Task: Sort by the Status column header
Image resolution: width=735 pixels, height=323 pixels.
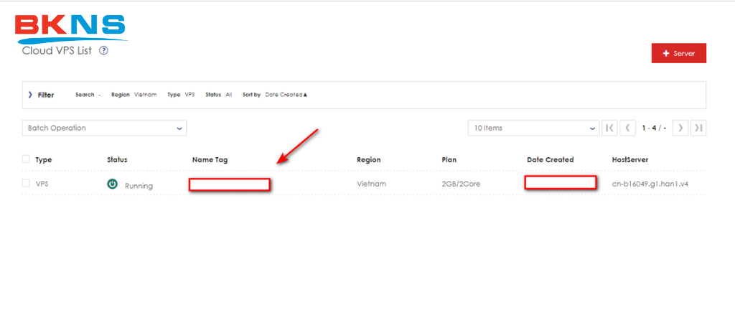Action: point(117,160)
